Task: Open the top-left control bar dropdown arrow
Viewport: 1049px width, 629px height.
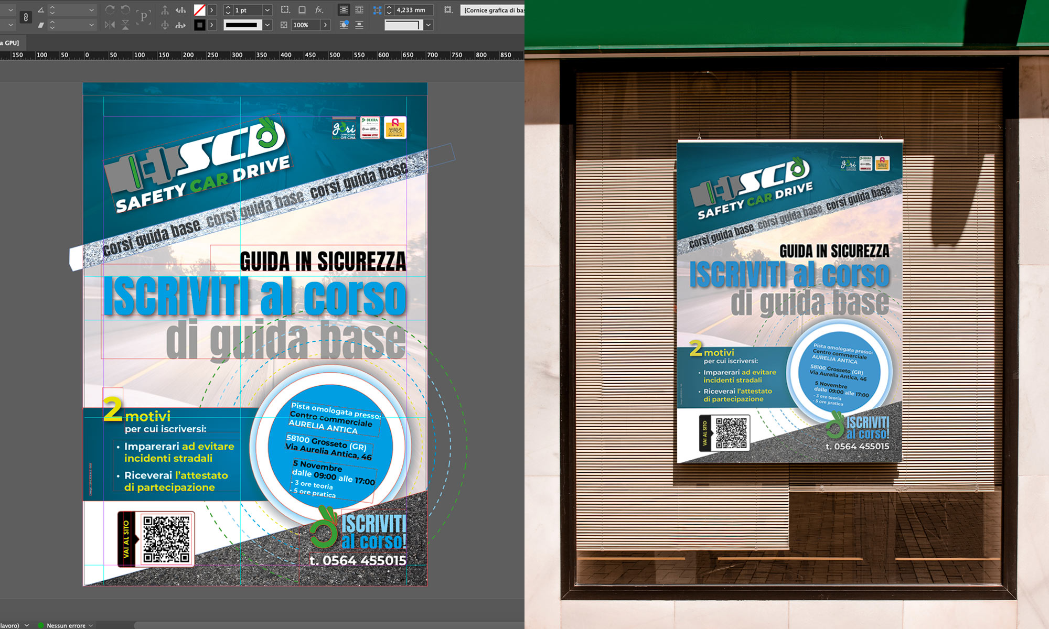Action: tap(10, 10)
